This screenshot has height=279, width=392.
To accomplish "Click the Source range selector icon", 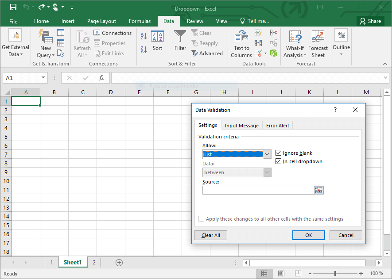I will click(319, 190).
